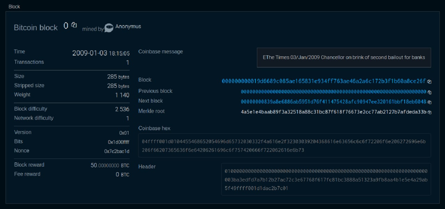This screenshot has height=209, width=445.
Task: Click the Coinbase message box text
Action: [344, 57]
